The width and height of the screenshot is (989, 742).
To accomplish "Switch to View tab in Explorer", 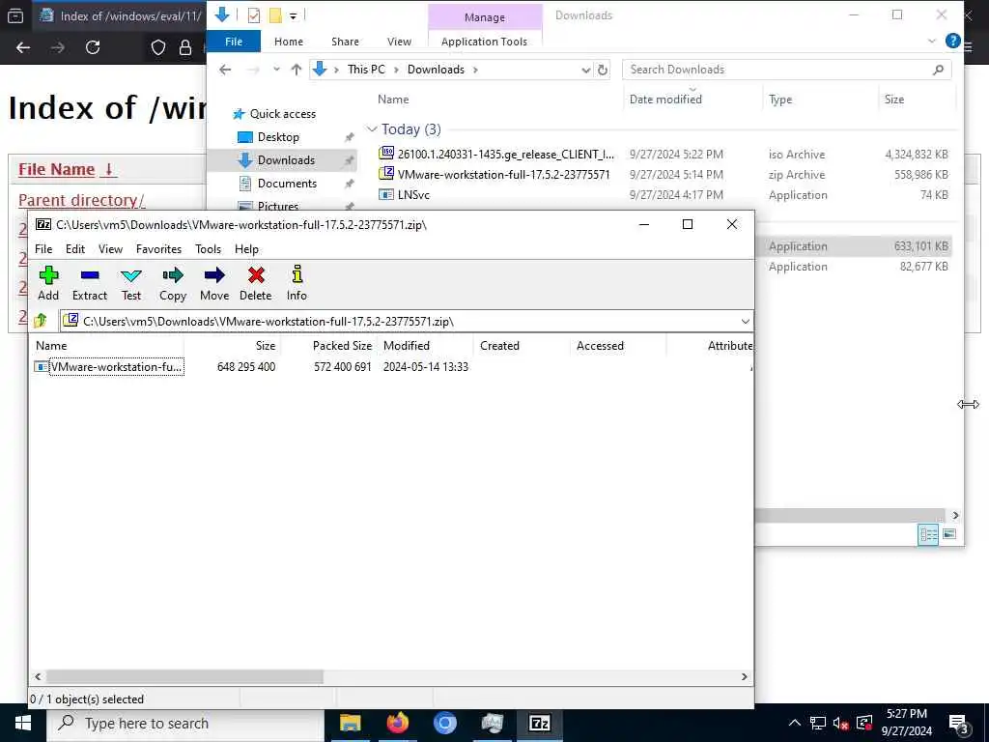I will click(399, 42).
